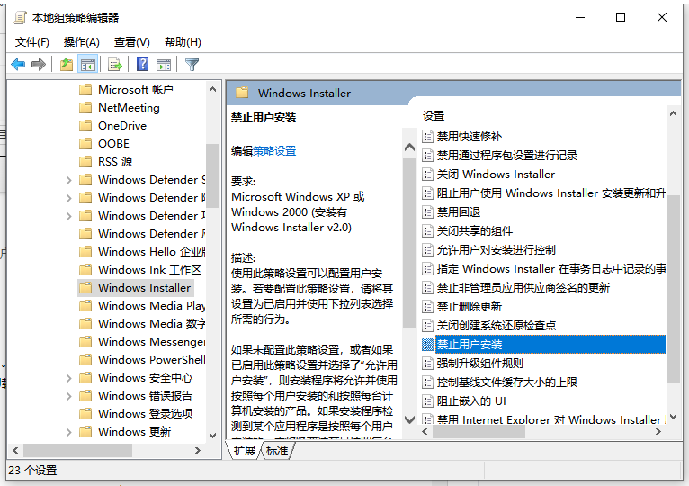Select Windows 登录选项 folder
This screenshot has width=689, height=486.
coord(145,414)
